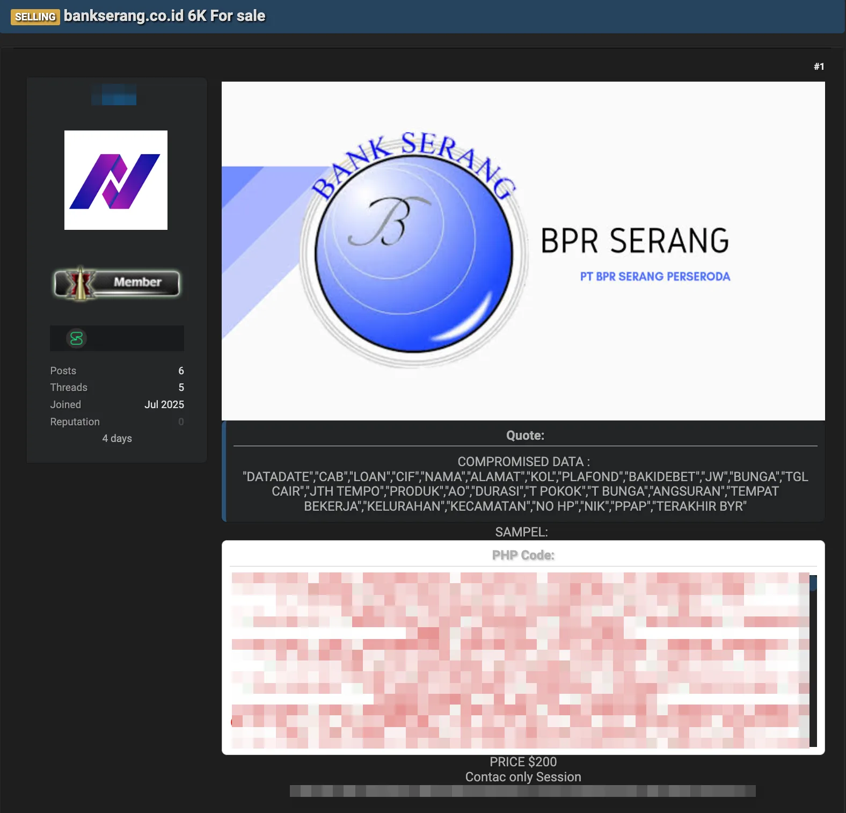Click inside the blurred PHP code sample
Viewport: 846px width, 813px height.
click(520, 660)
